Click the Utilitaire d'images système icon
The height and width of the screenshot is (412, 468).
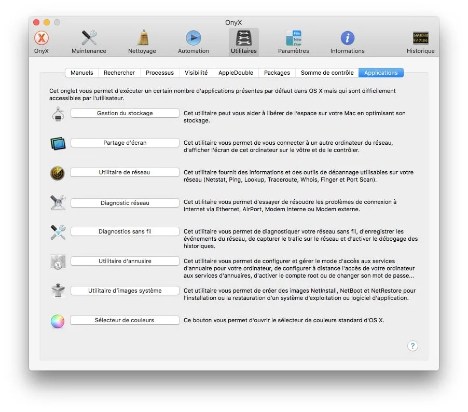(x=58, y=291)
